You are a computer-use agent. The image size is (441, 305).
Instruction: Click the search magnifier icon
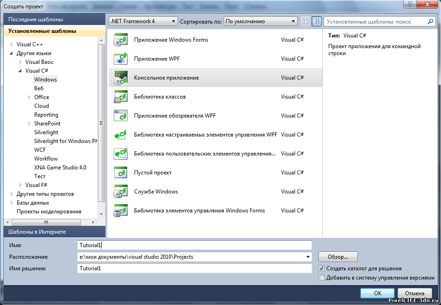(430, 21)
